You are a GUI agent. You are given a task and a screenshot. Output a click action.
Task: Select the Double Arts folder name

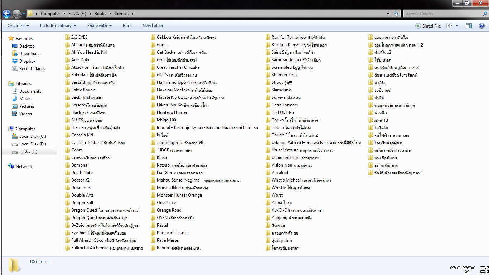(82, 195)
